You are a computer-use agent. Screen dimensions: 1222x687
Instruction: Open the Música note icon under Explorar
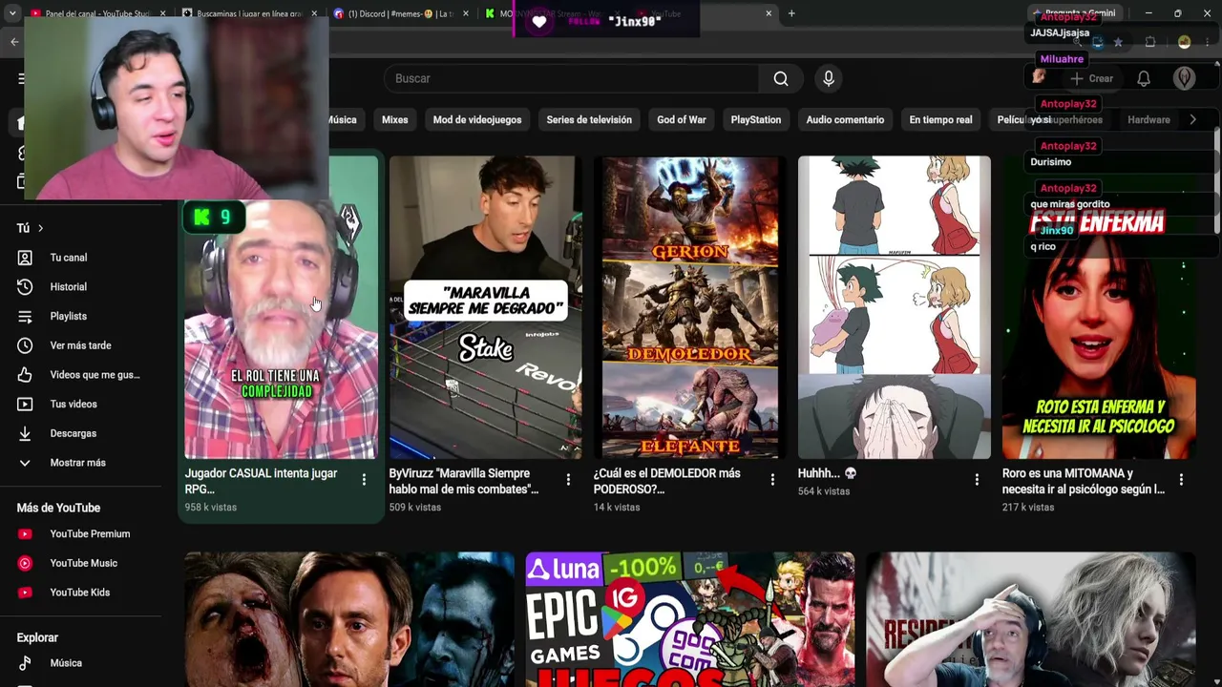tap(25, 663)
